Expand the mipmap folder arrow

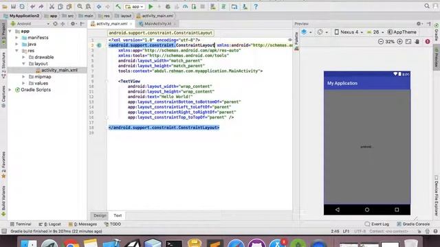coord(23,77)
